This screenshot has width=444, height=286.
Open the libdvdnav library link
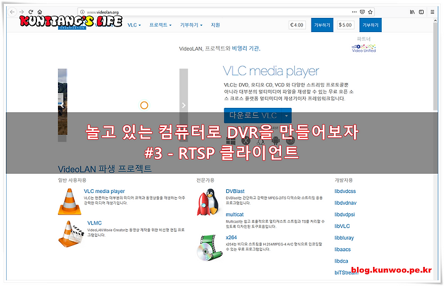[x=345, y=203]
